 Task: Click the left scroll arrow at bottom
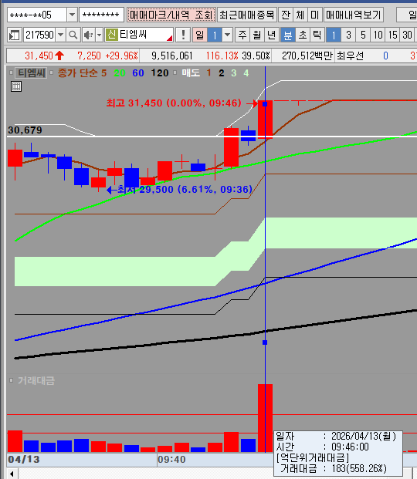click(12, 474)
